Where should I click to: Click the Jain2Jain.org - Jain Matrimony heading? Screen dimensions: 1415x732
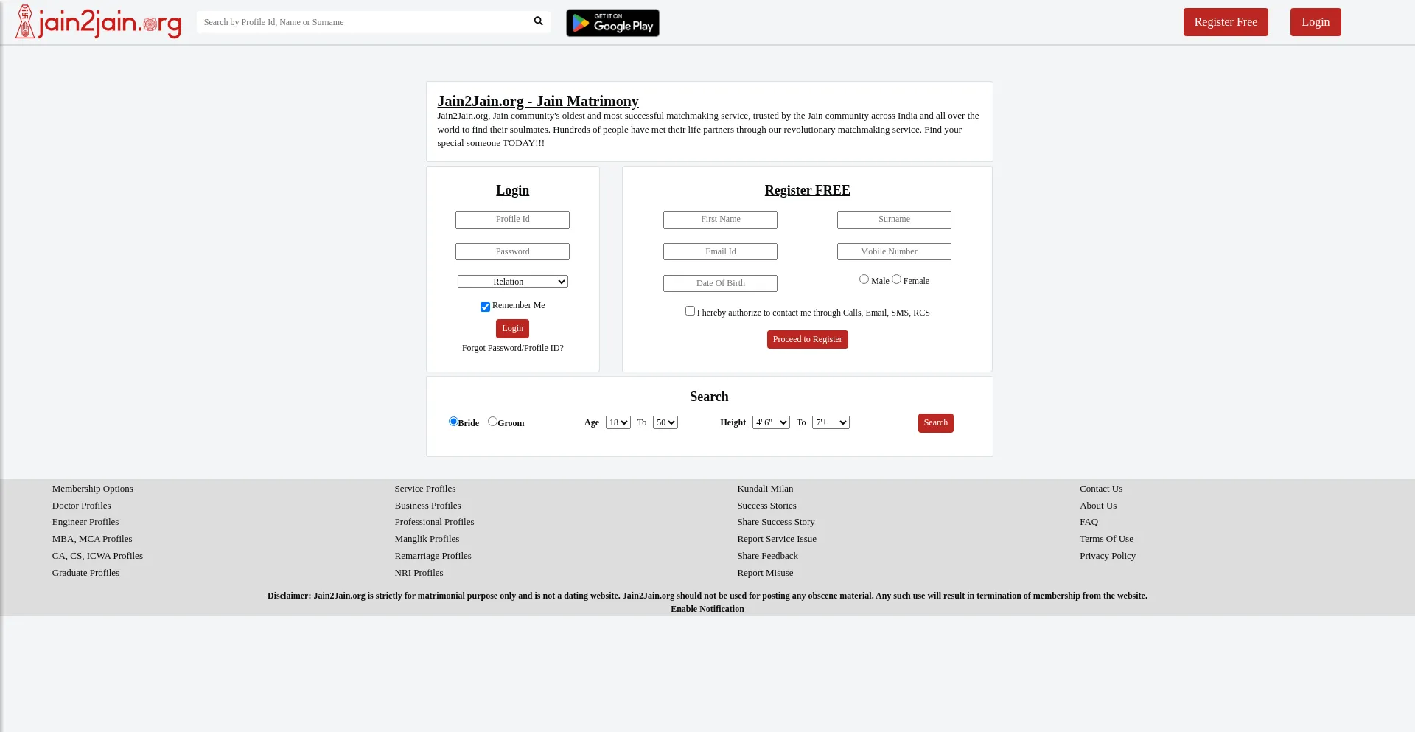(538, 101)
